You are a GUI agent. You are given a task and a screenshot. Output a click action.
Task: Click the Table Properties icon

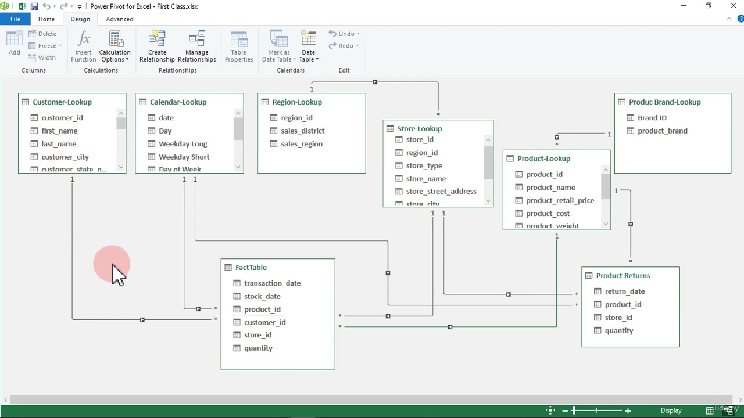click(239, 38)
